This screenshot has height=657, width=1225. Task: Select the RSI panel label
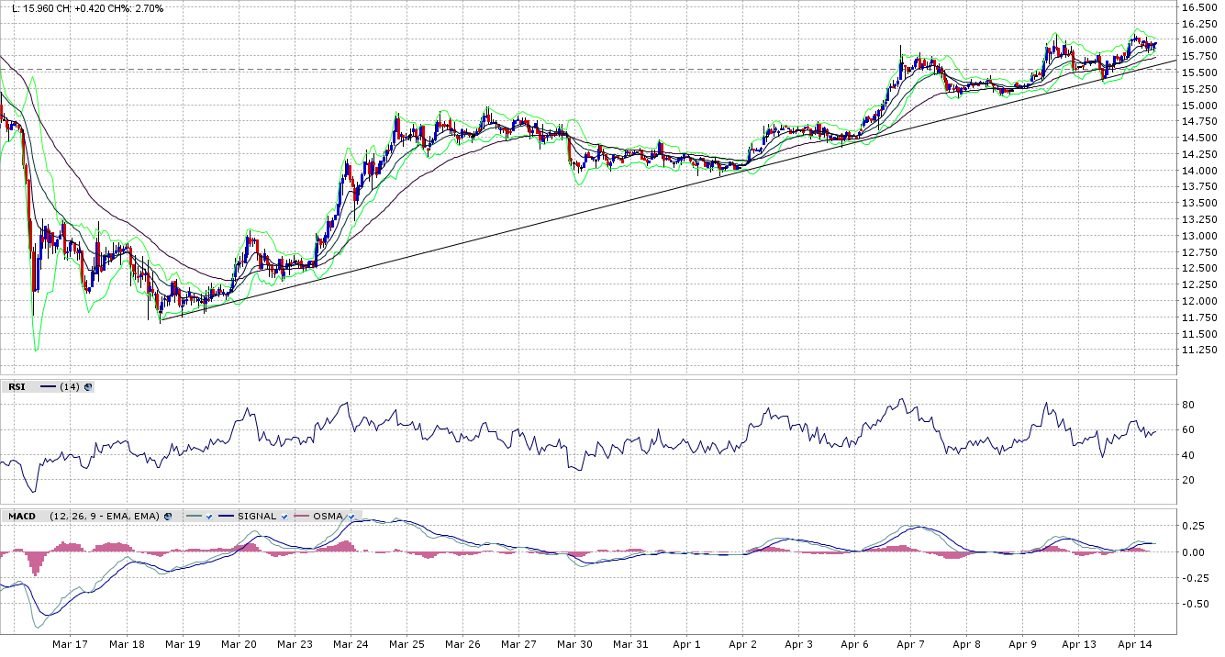[17, 387]
